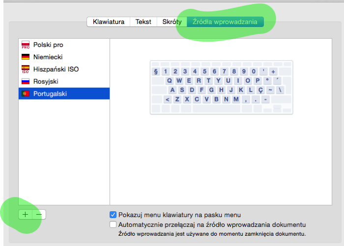Click the Russian flag icon beside Rosyjski
The width and height of the screenshot is (344, 246).
(26, 81)
